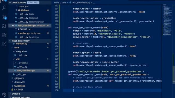Click the info icon next to README.md
The image size is (175, 98).
[16, 29]
